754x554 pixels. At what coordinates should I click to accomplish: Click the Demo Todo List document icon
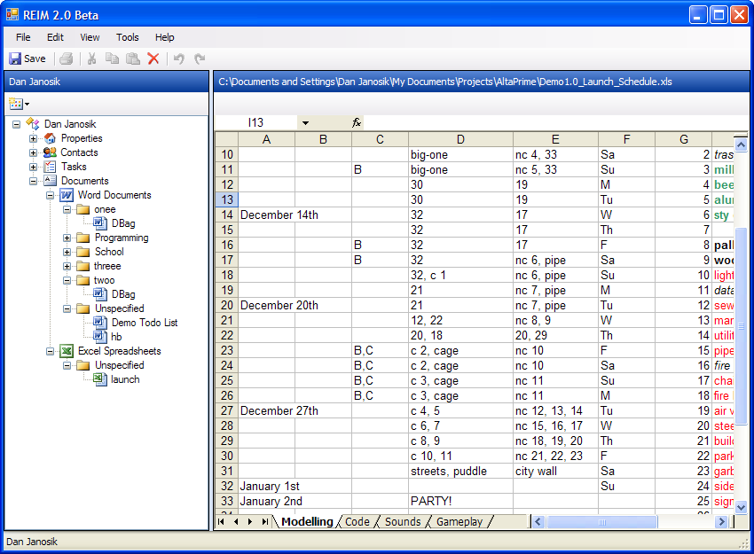pos(100,323)
